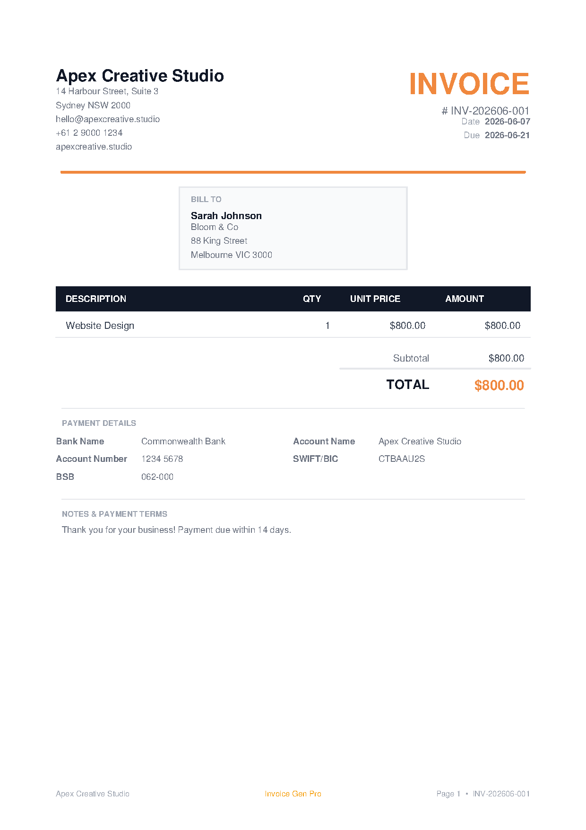
Task: Click the Invoice Gen Pro footer link
Action: [293, 794]
